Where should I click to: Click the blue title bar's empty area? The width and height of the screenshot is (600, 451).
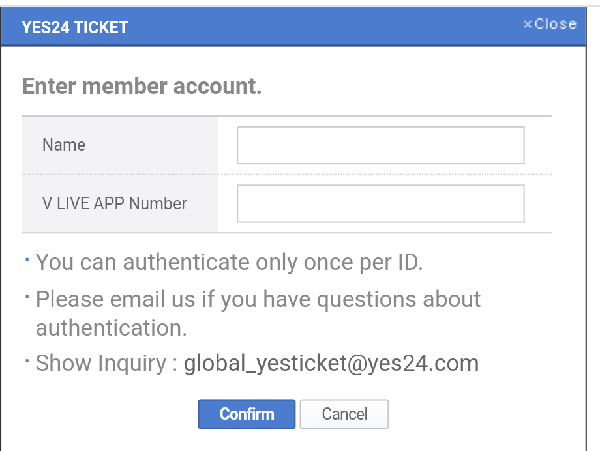pos(326,27)
